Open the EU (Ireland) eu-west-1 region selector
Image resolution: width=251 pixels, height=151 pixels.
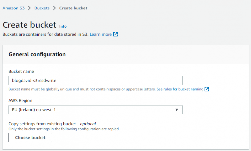tap(95, 110)
